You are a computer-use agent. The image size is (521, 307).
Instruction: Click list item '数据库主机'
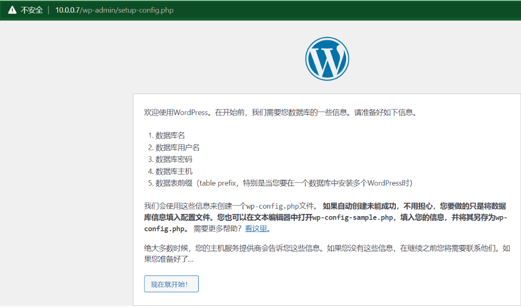pos(174,171)
